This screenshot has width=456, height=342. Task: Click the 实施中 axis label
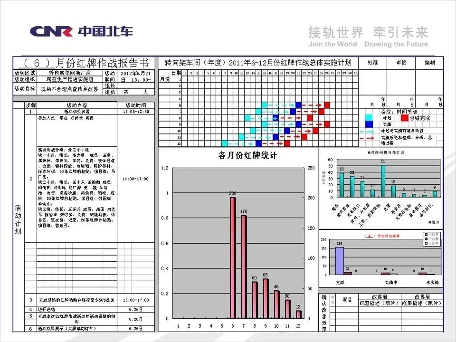(391, 282)
